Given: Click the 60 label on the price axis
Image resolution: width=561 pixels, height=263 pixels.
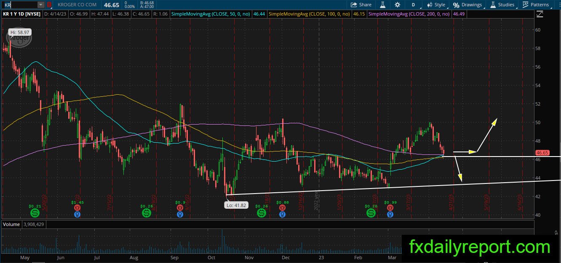Looking at the screenshot, I should [x=538, y=30].
